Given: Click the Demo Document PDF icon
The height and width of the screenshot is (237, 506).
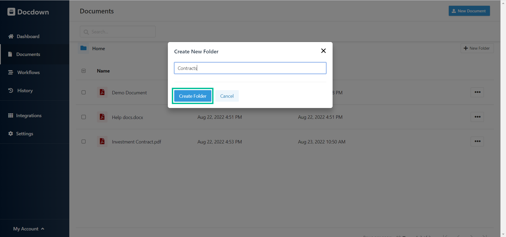Looking at the screenshot, I should pos(102,92).
